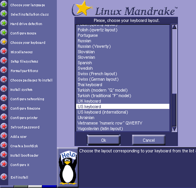Click the yellow star beside Choose your keyboard
This screenshot has height=188, width=196.
(x=4, y=42)
